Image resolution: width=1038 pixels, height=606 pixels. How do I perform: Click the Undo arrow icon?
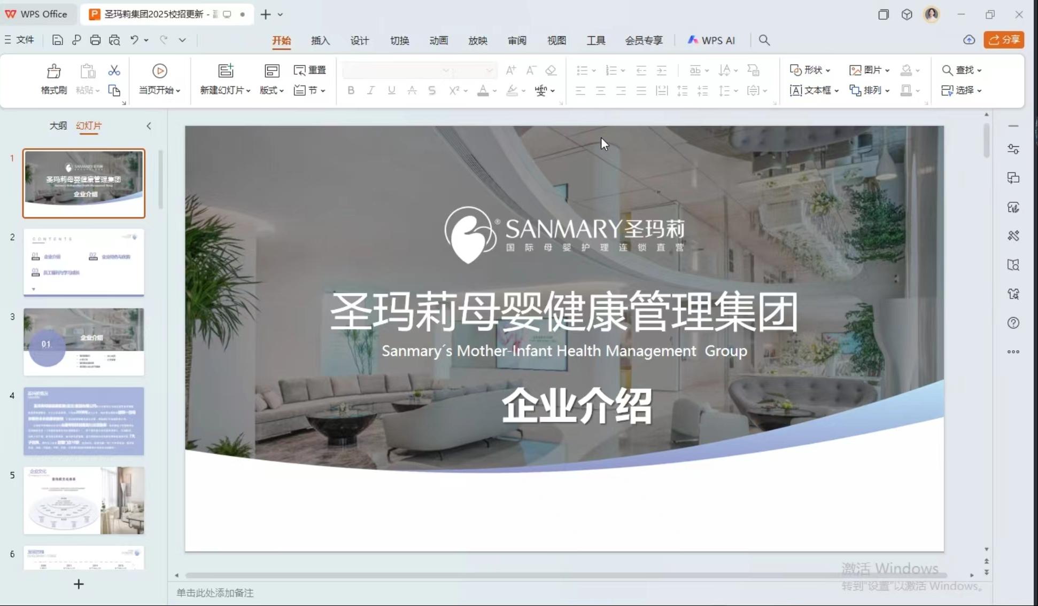click(x=134, y=40)
